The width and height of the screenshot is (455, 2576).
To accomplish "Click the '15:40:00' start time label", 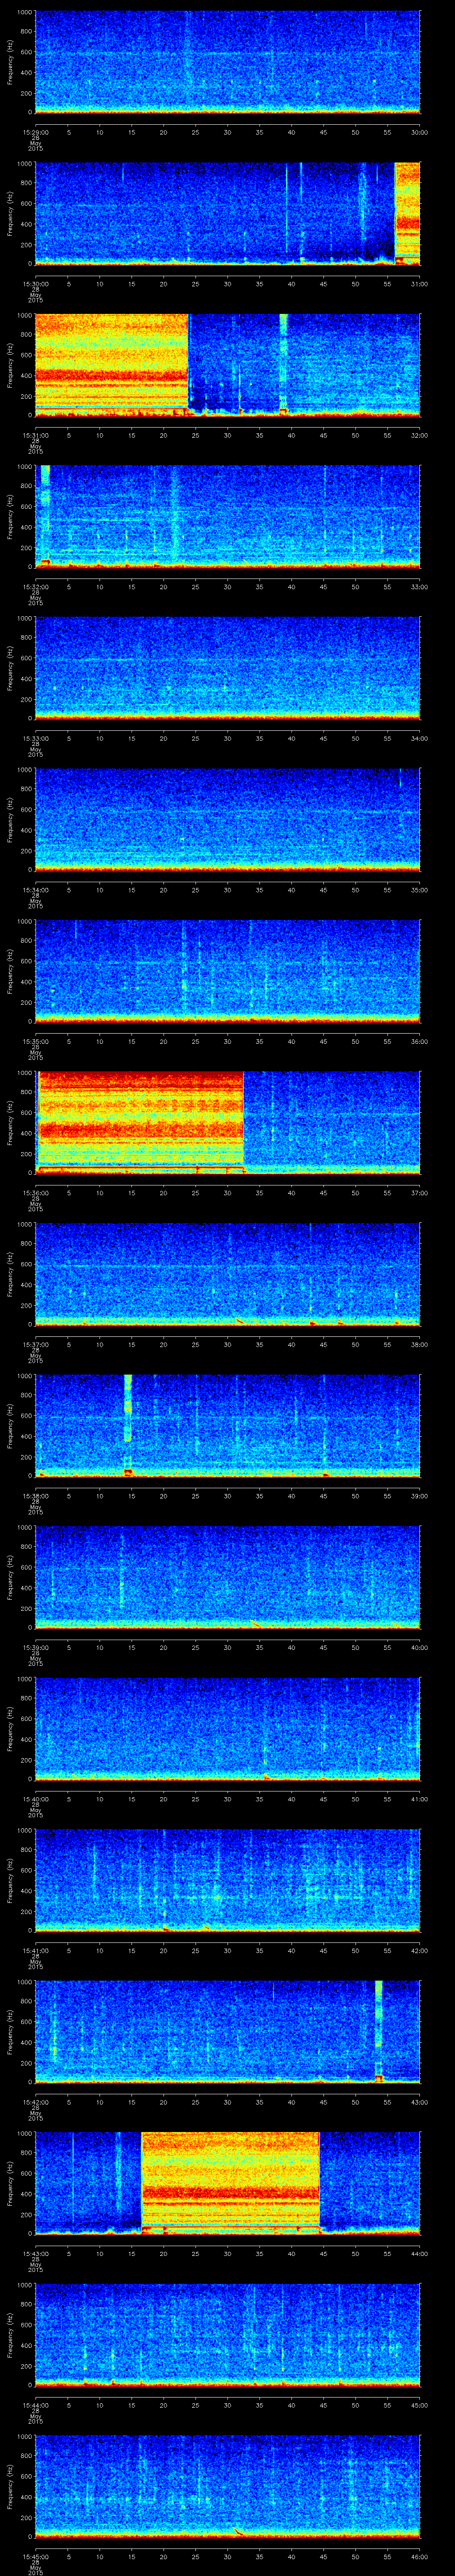I will pos(35,1799).
